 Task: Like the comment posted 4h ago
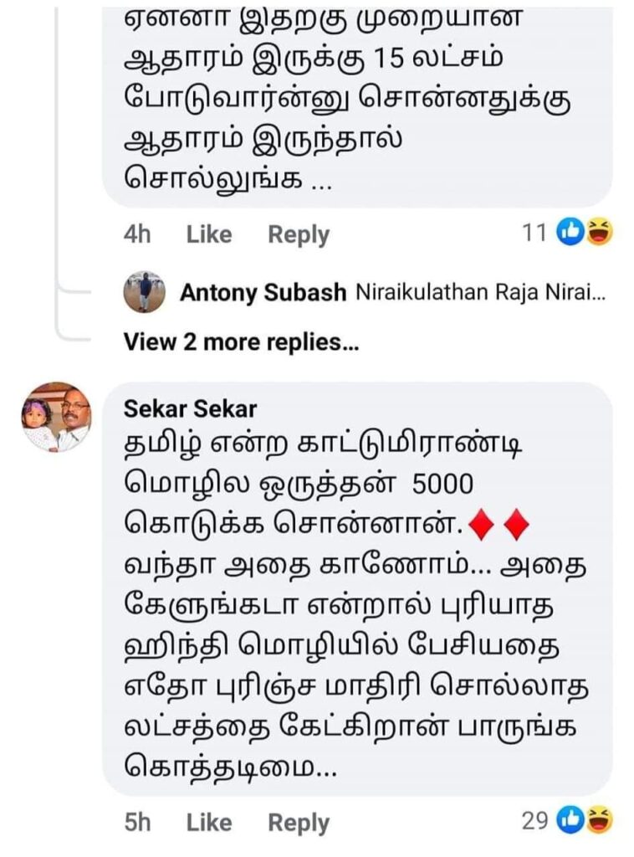pyautogui.click(x=208, y=235)
